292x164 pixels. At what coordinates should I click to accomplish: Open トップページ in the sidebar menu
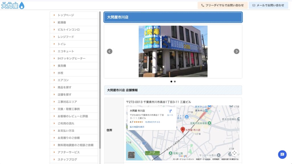pyautogui.click(x=66, y=15)
